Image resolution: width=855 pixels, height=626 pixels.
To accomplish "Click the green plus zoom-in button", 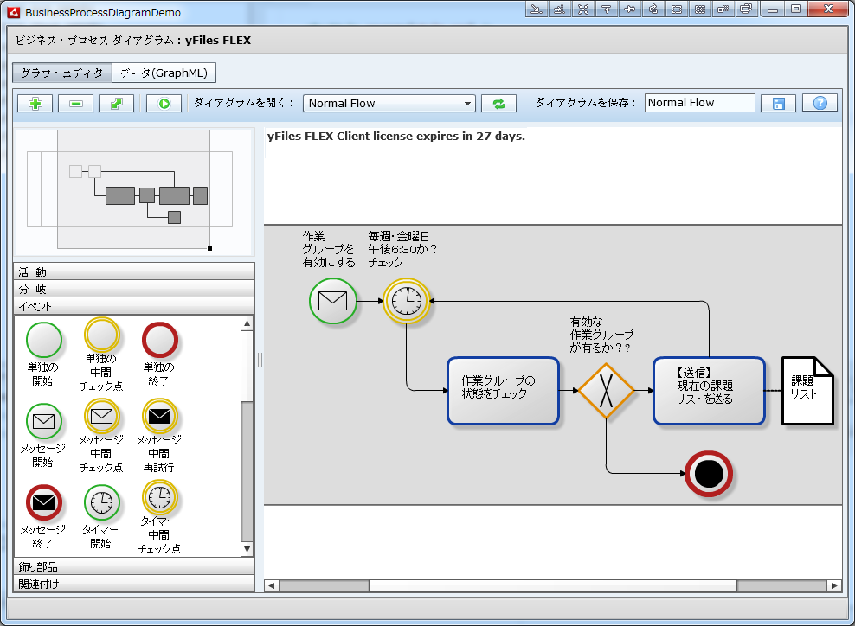I will [x=35, y=104].
